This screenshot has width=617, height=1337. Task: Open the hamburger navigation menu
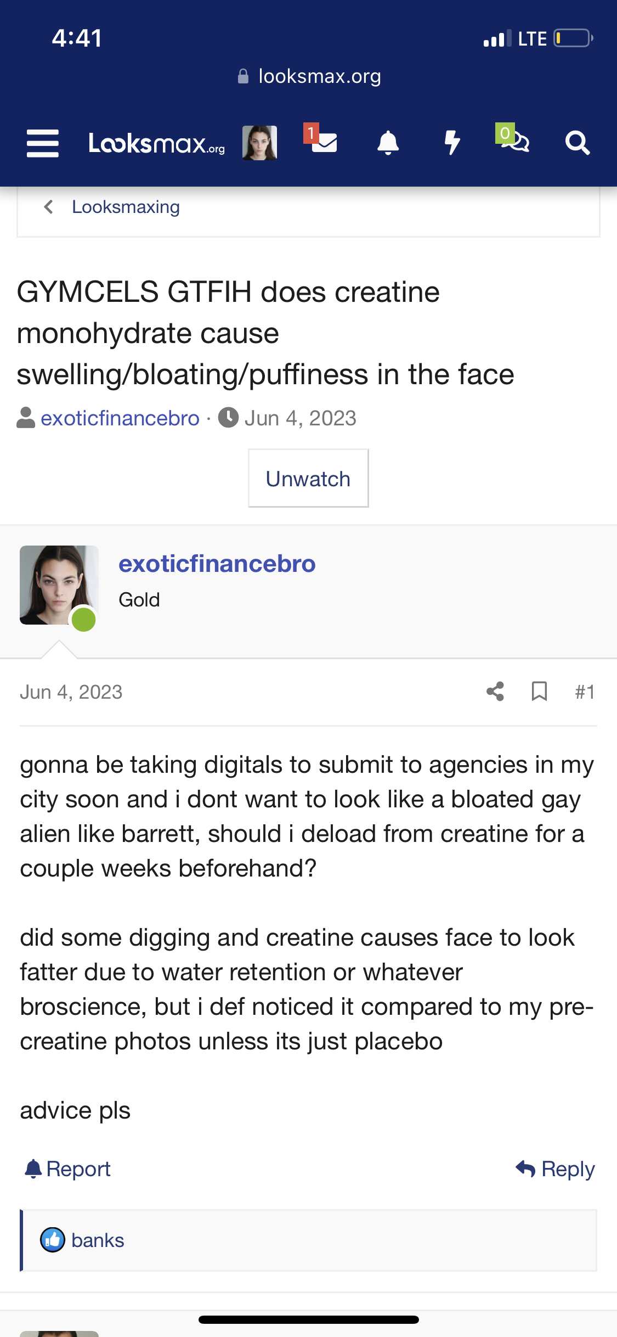(x=43, y=143)
